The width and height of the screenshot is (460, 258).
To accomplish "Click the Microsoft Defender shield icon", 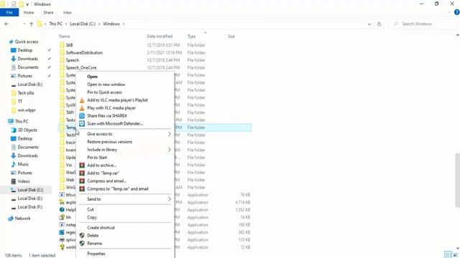I will pyautogui.click(x=82, y=124).
